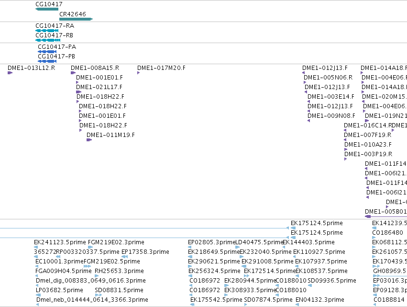Screen dimensions: 407x307
Task: Select the DME1-007F19.R label
Action: [x=368, y=135]
